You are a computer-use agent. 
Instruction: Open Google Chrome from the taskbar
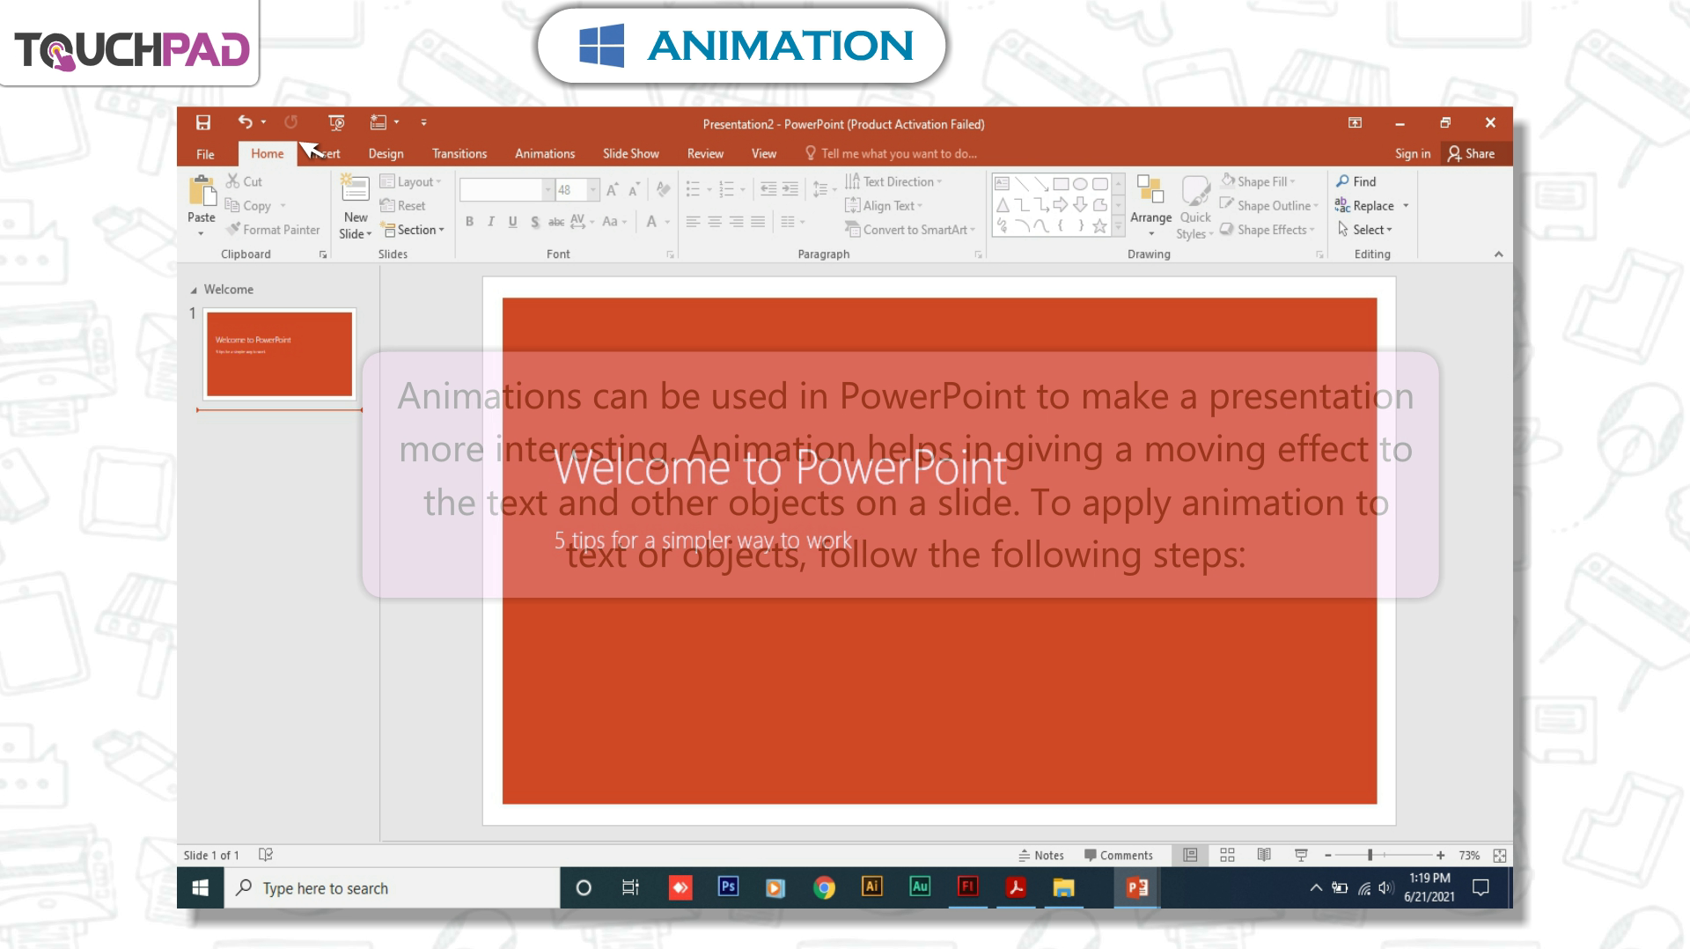(824, 887)
